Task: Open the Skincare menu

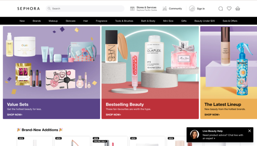Action: (71, 21)
